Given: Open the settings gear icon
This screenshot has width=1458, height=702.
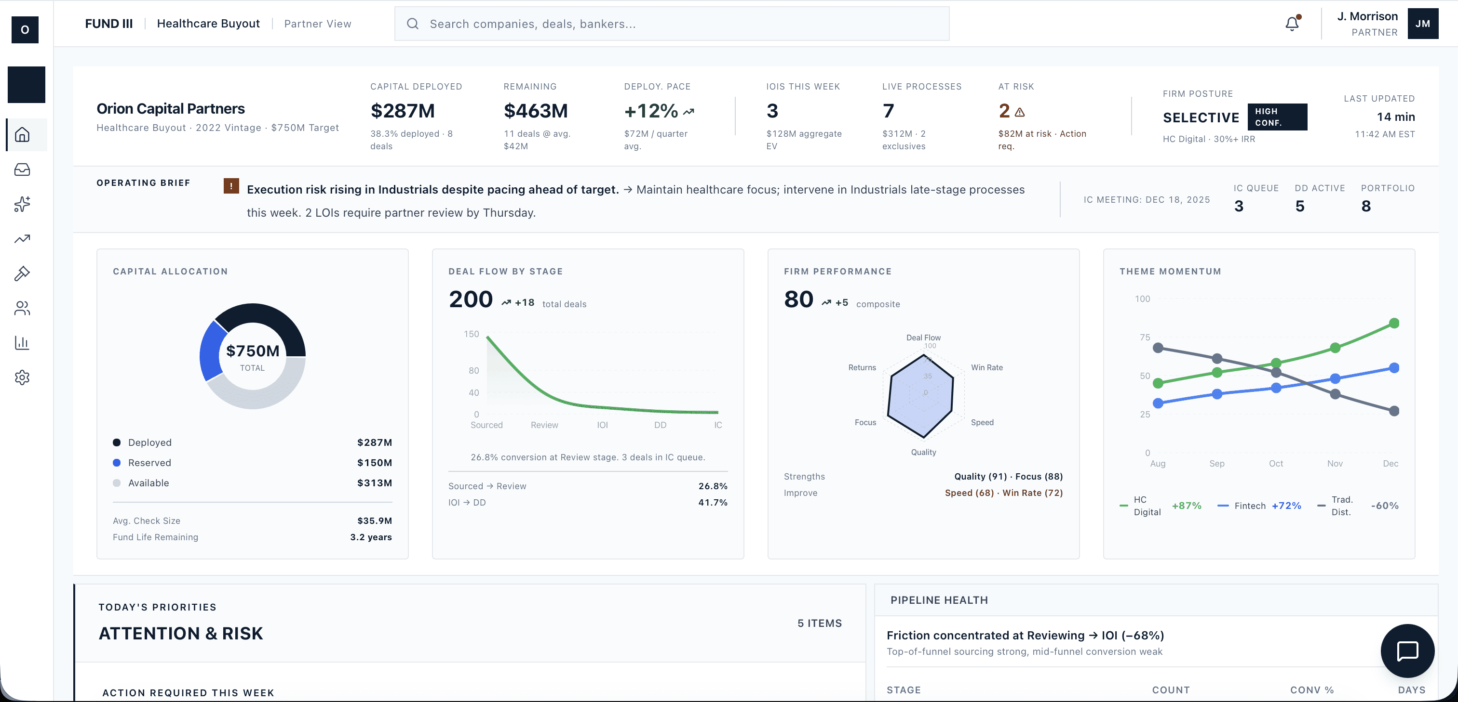Looking at the screenshot, I should [22, 377].
